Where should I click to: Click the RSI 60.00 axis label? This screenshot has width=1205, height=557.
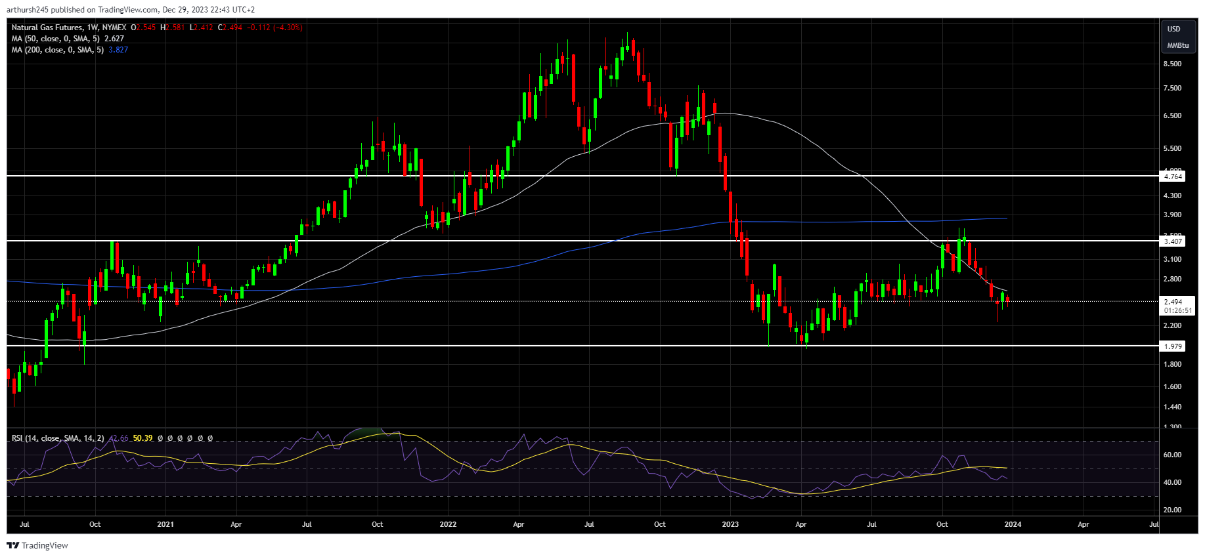pyautogui.click(x=1172, y=455)
